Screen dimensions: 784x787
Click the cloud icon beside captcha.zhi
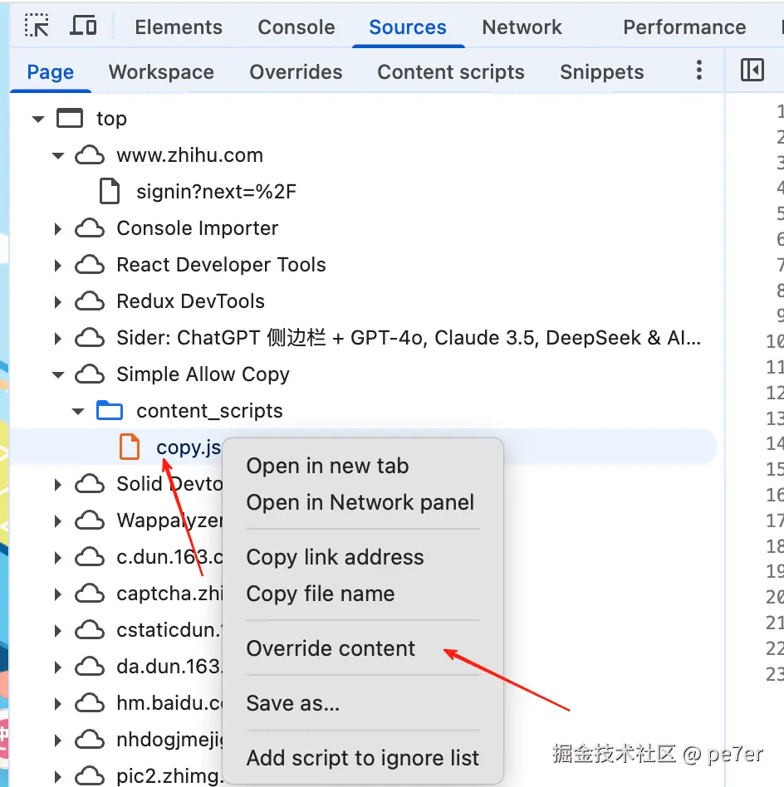[x=90, y=594]
